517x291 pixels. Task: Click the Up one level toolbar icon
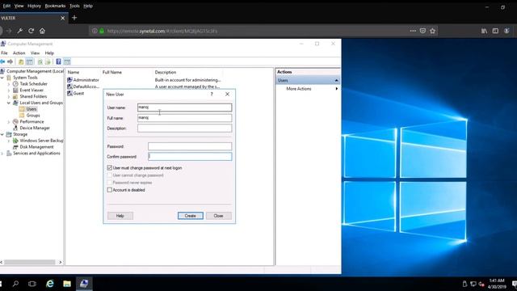pos(21,61)
